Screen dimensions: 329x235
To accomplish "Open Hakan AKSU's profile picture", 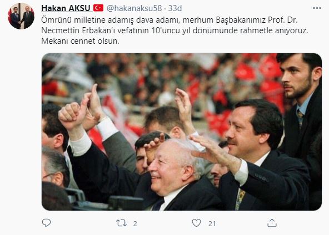I will pyautogui.click(x=21, y=16).
